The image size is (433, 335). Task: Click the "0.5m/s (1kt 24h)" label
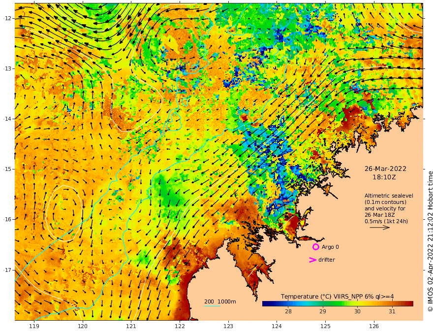386,221
